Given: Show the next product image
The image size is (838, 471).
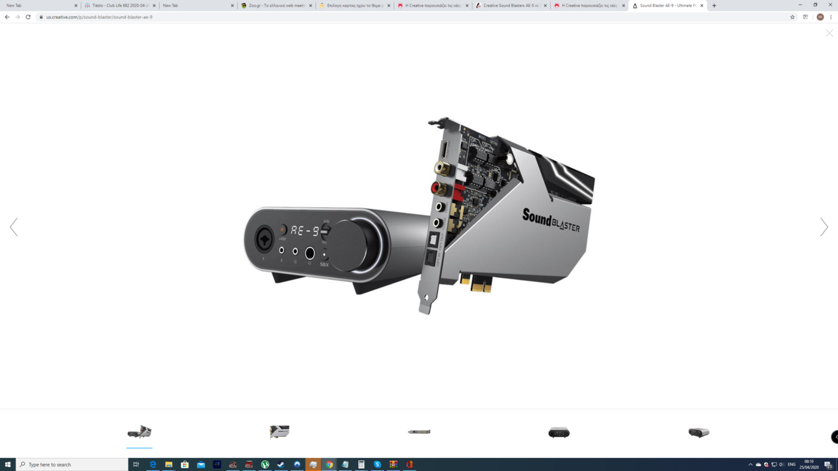Looking at the screenshot, I should (824, 227).
